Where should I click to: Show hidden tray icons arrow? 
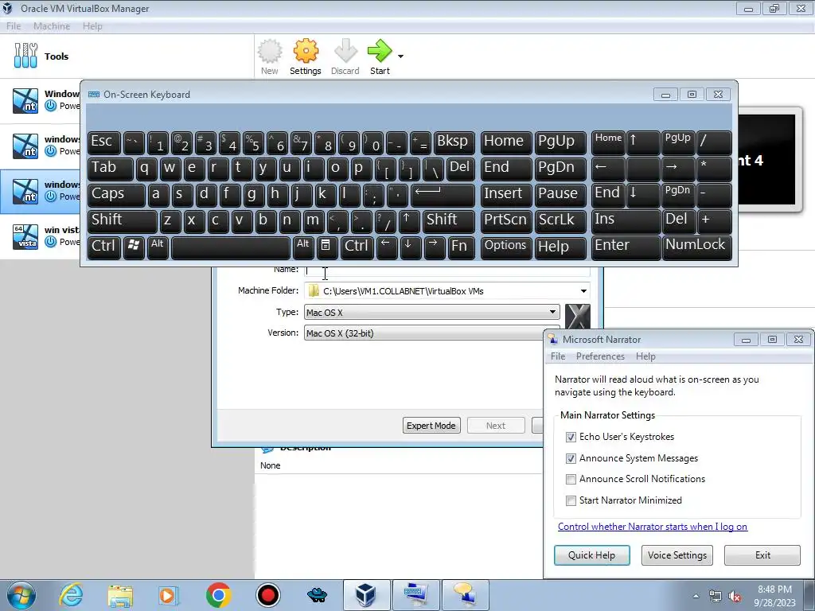coord(696,596)
